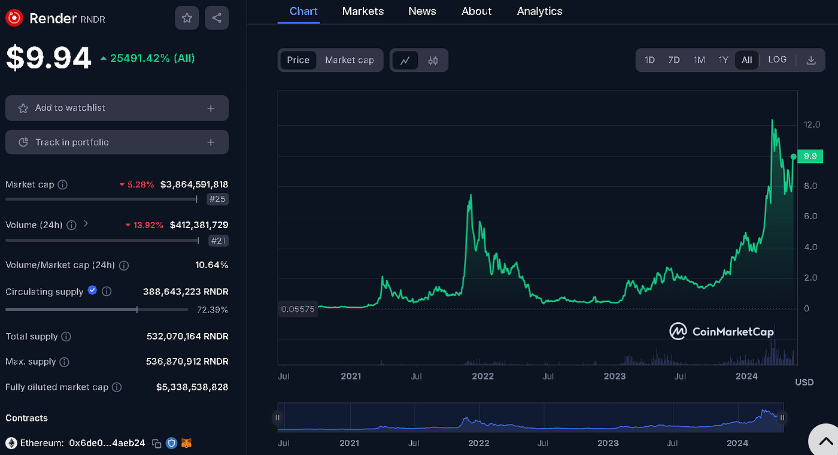Open the share icon button
This screenshot has width=838, height=455.
216,18
